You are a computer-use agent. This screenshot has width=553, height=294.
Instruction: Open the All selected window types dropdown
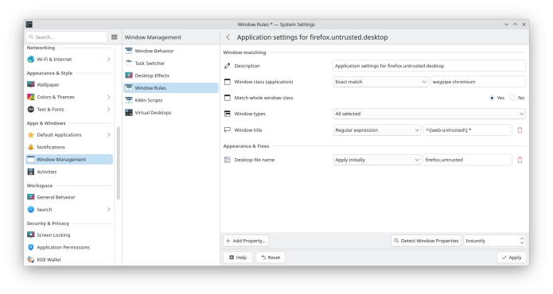(429, 114)
